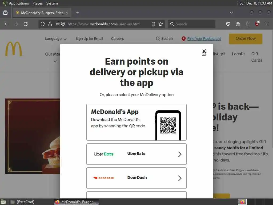Bookmark this page with the star
The image size is (273, 205).
(x=161, y=24)
